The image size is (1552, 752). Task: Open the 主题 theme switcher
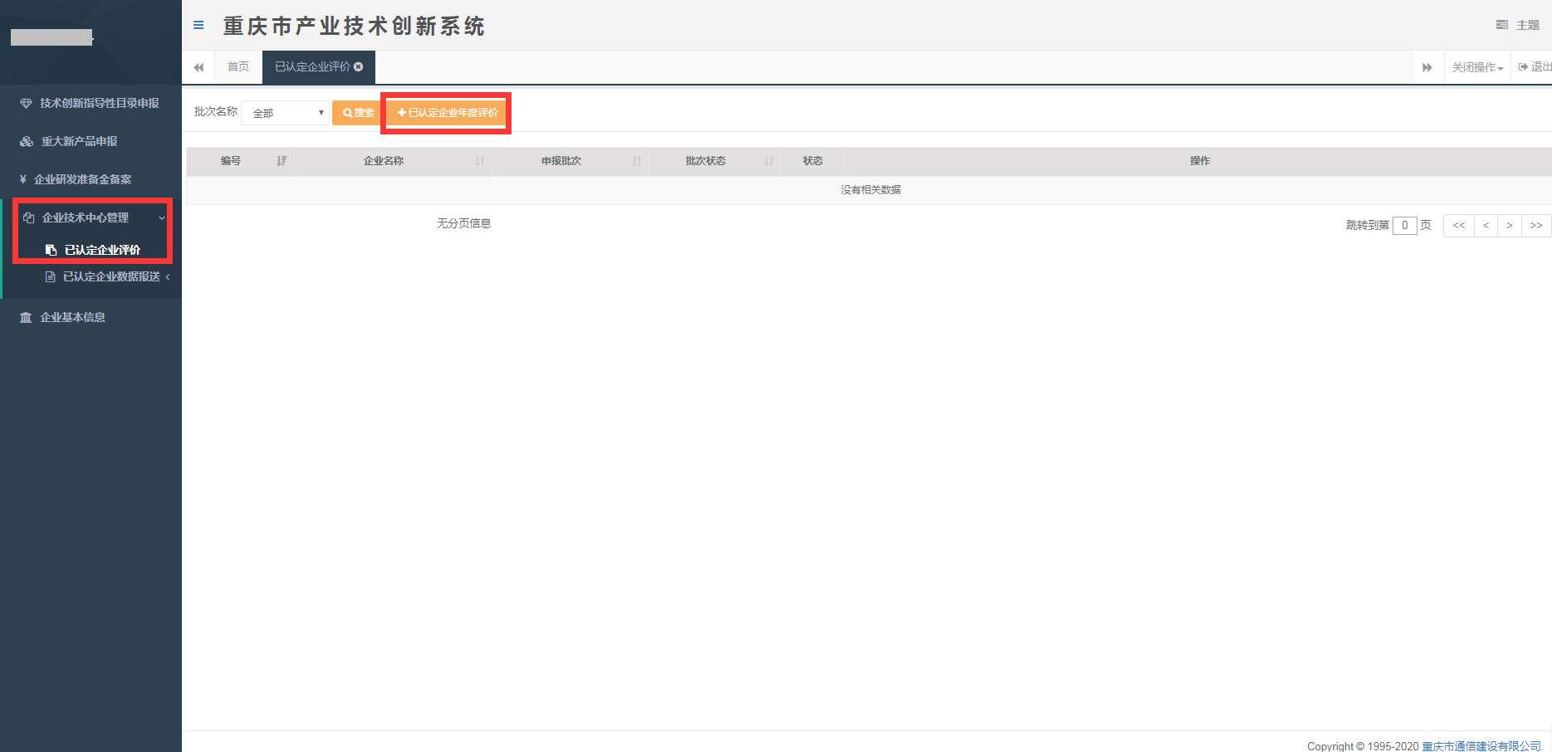coord(1518,25)
